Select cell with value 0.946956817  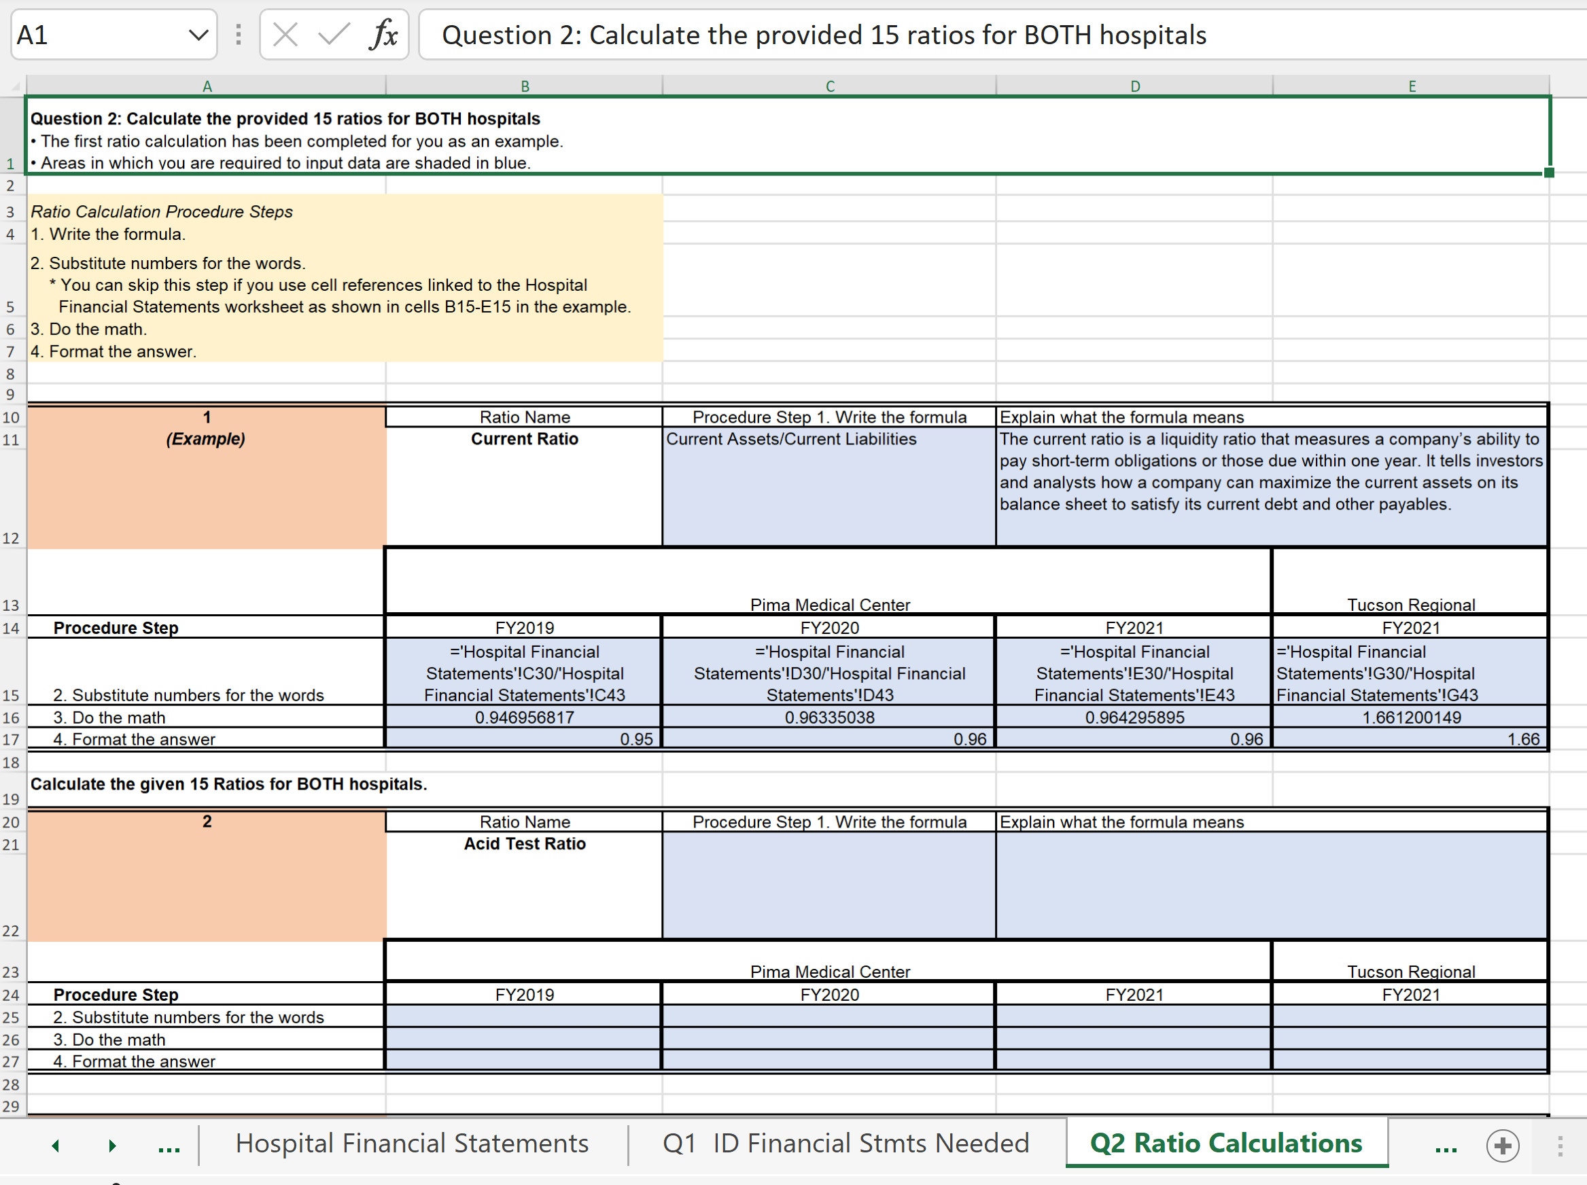(524, 718)
